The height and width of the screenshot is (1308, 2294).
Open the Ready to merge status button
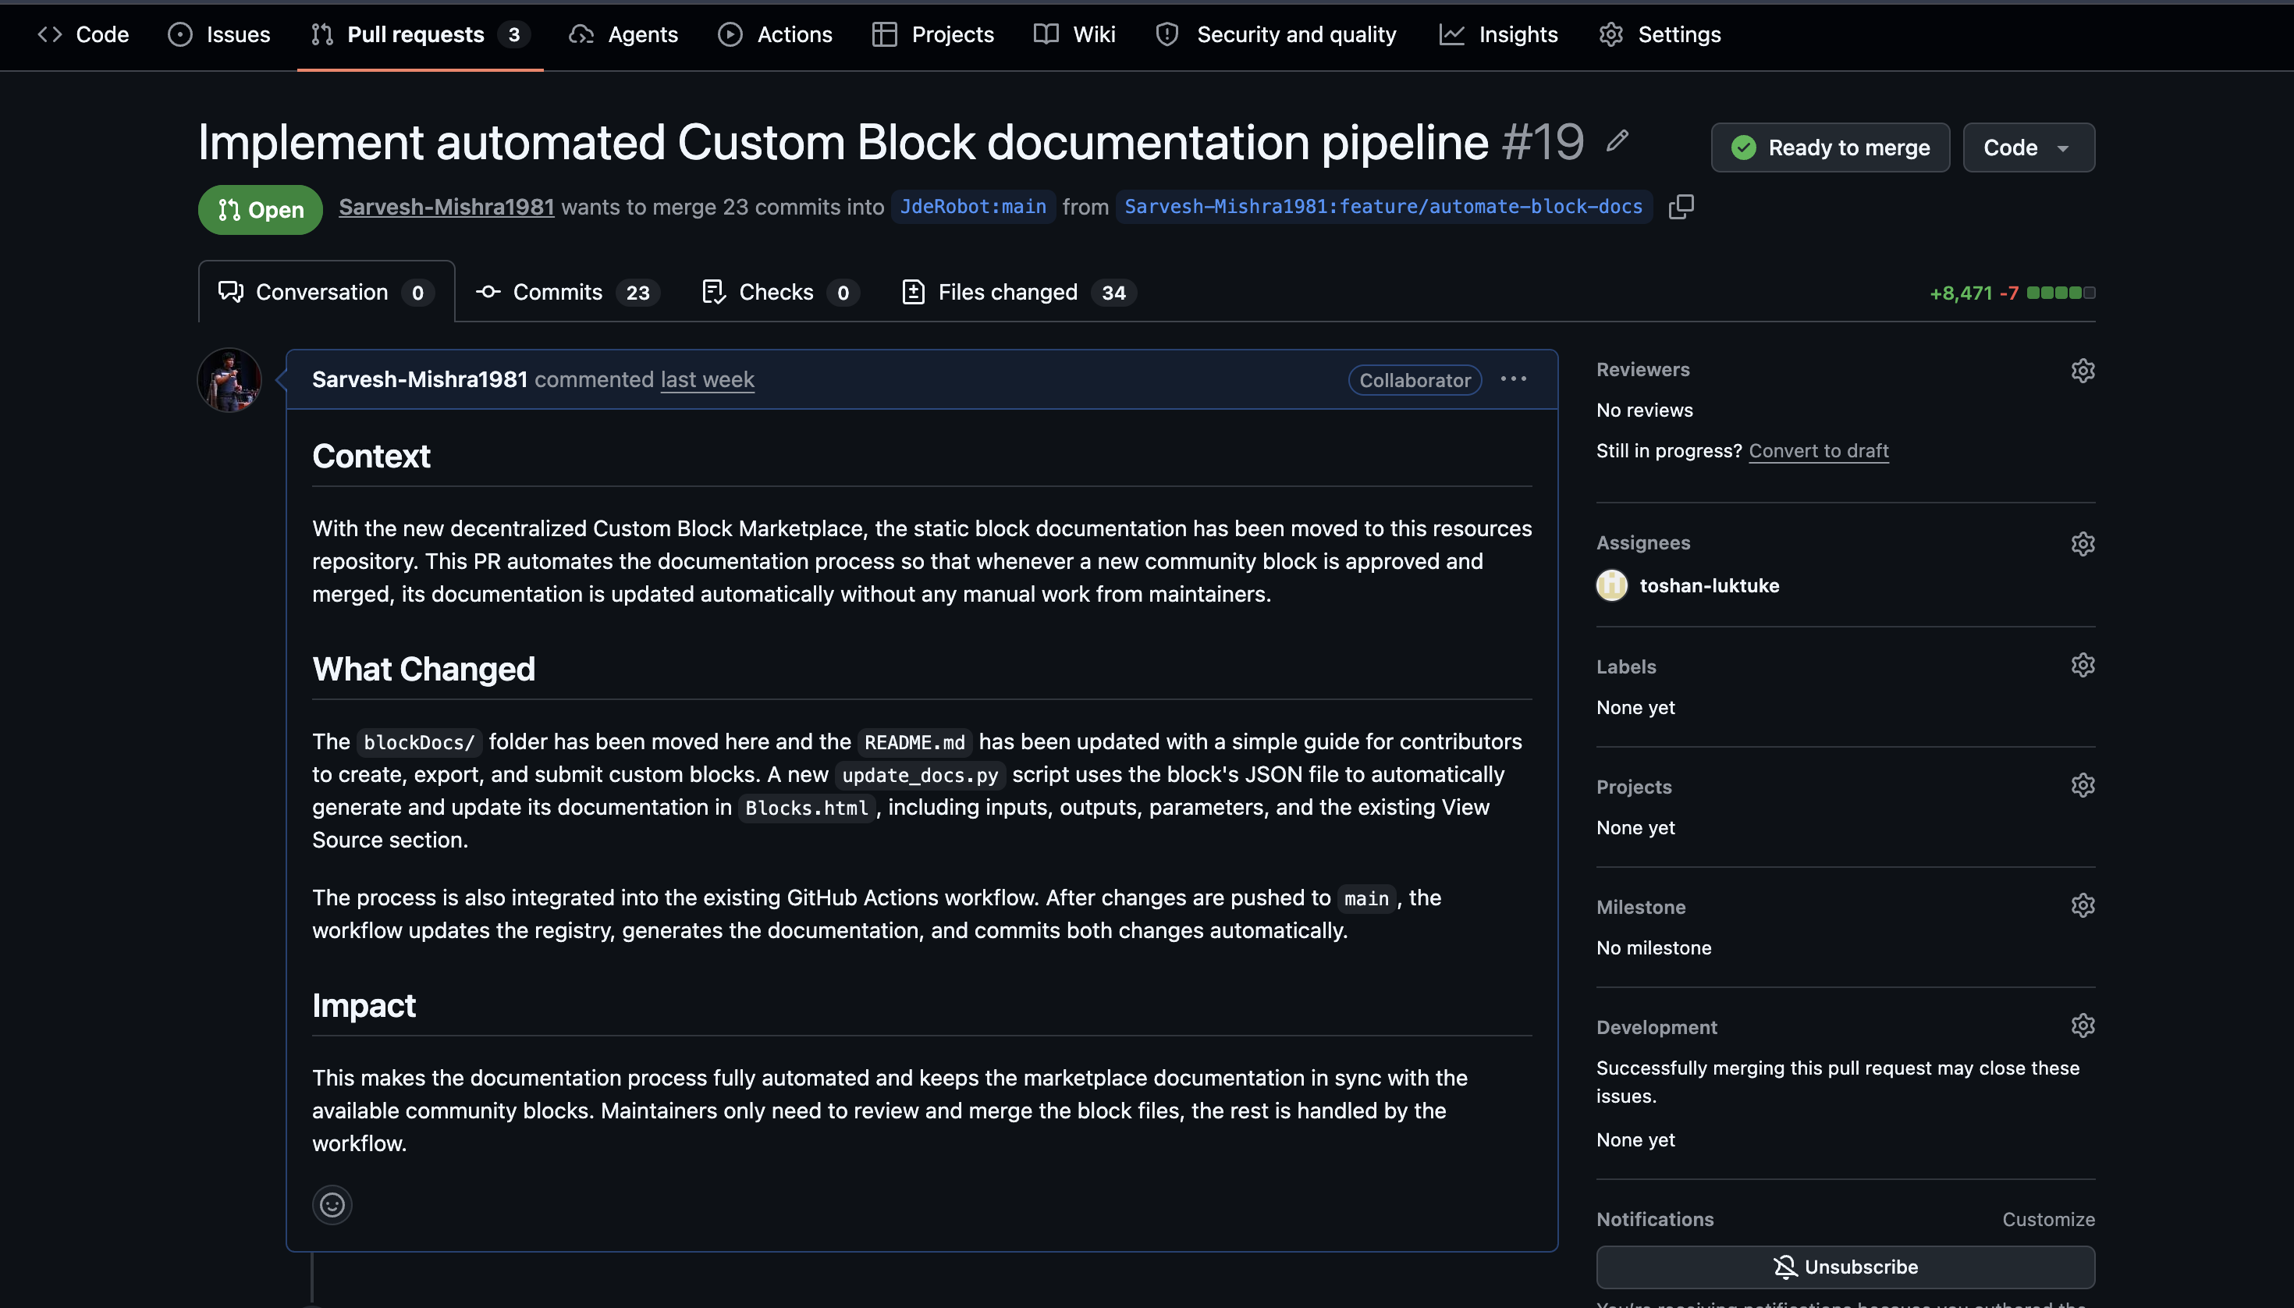(1831, 148)
